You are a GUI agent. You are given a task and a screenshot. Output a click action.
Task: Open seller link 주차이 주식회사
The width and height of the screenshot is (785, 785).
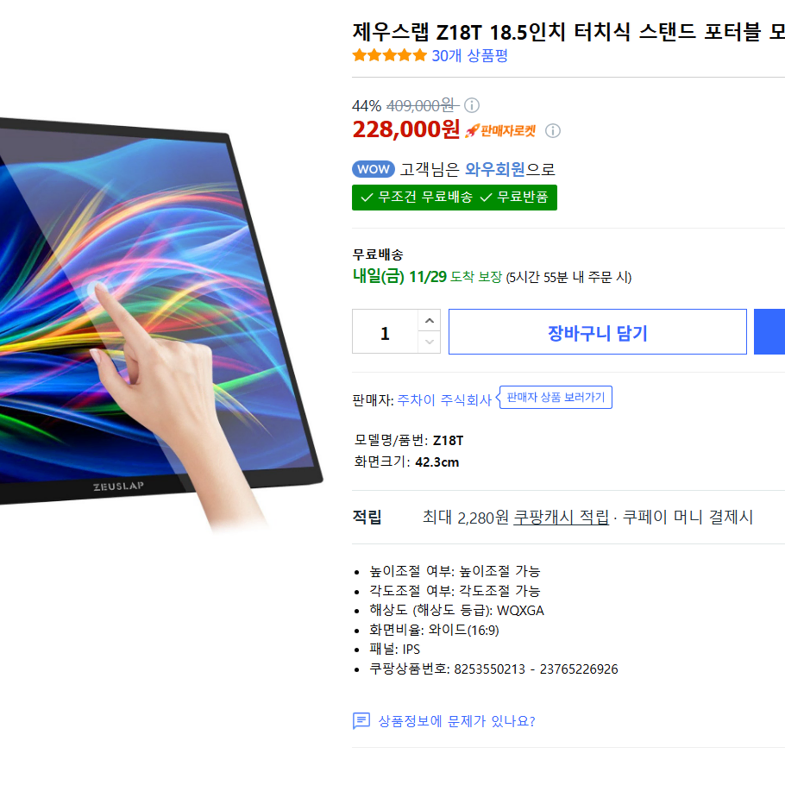click(x=444, y=400)
